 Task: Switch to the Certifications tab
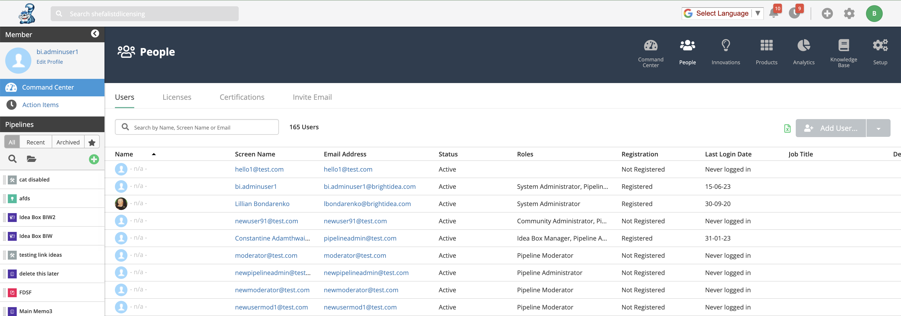click(x=242, y=97)
